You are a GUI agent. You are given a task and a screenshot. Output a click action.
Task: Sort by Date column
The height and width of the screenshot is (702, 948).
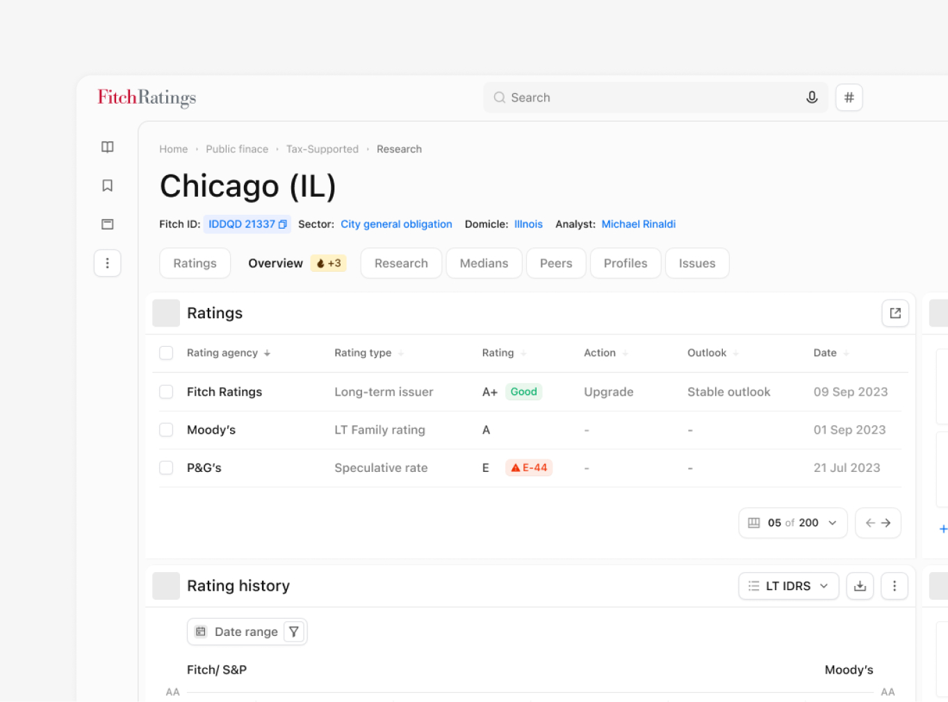click(831, 353)
